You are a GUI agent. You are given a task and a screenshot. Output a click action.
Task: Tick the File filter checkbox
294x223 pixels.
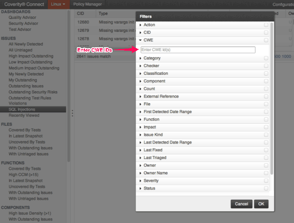(266, 104)
